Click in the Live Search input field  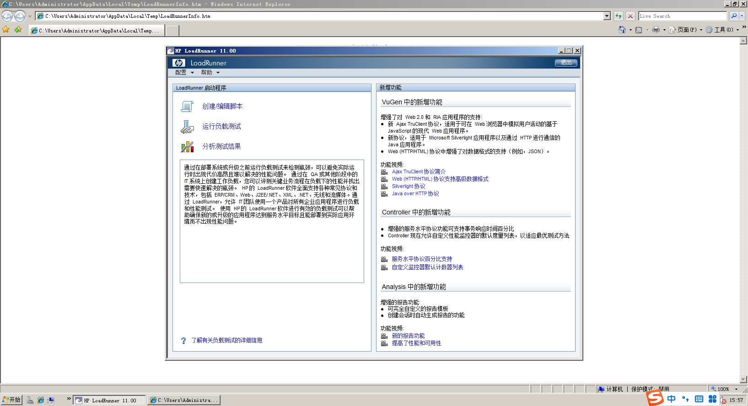tap(683, 16)
